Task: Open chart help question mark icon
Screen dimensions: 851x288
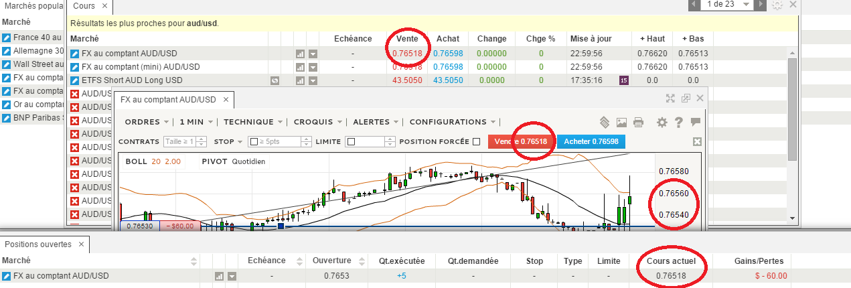Action: pos(678,123)
